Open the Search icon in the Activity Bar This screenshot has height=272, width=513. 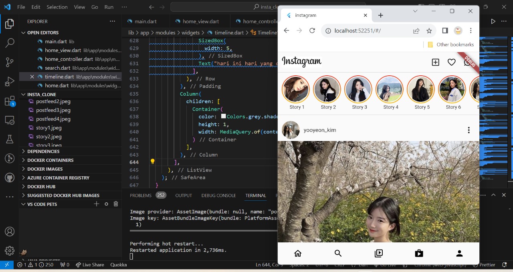(10, 43)
